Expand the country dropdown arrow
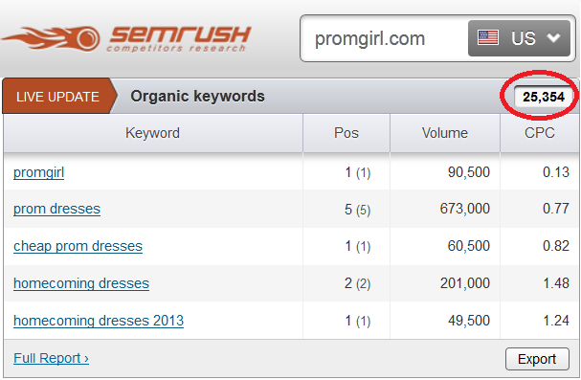This screenshot has height=380, width=581. pos(553,37)
